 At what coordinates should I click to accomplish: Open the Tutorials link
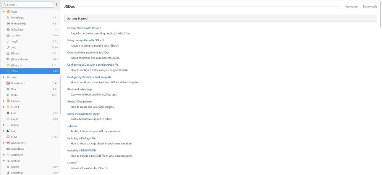coord(72,126)
